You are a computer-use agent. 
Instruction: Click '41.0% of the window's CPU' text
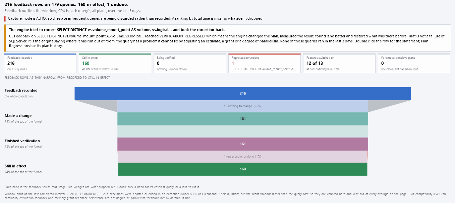(x=100, y=69)
